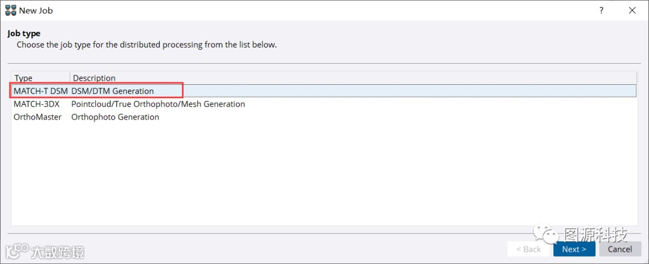Pick the OrthoMaster job type
This screenshot has height=264, width=649.
[38, 117]
